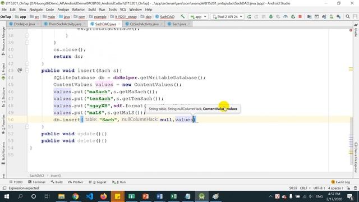The image size is (359, 202).
Task: Click the lt15201_ontap package breadcrumb
Action: coord(123,17)
